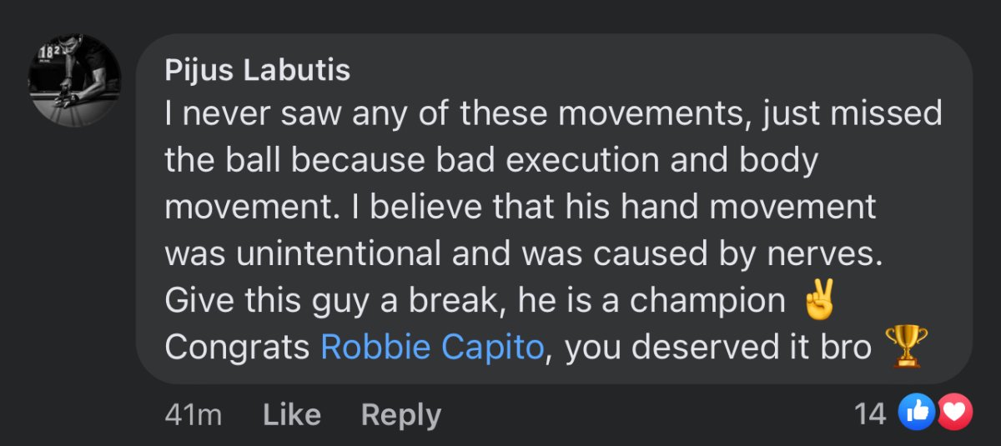
Task: Click the victory hand emoji
Action: click(x=817, y=299)
